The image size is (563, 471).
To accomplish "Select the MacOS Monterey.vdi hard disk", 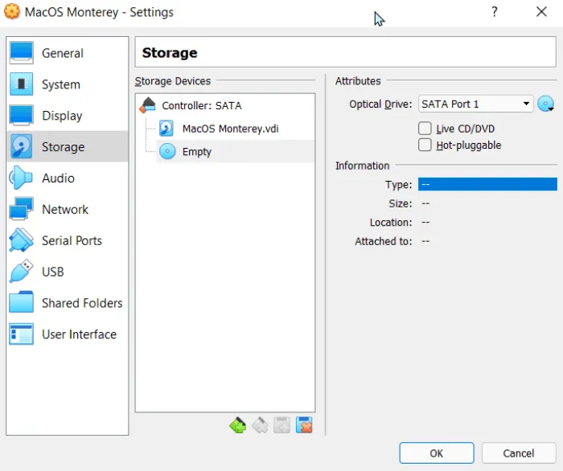I will 230,129.
